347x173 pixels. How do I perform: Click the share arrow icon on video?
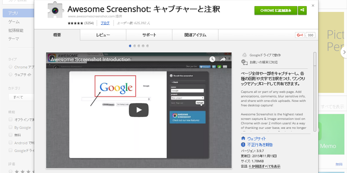223,59
